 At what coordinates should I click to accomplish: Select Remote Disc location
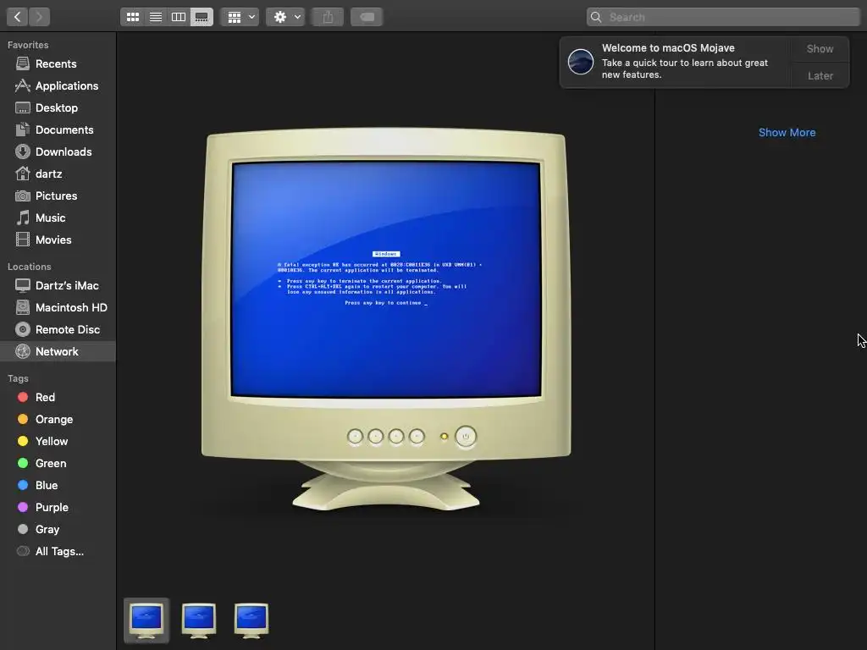click(x=58, y=329)
